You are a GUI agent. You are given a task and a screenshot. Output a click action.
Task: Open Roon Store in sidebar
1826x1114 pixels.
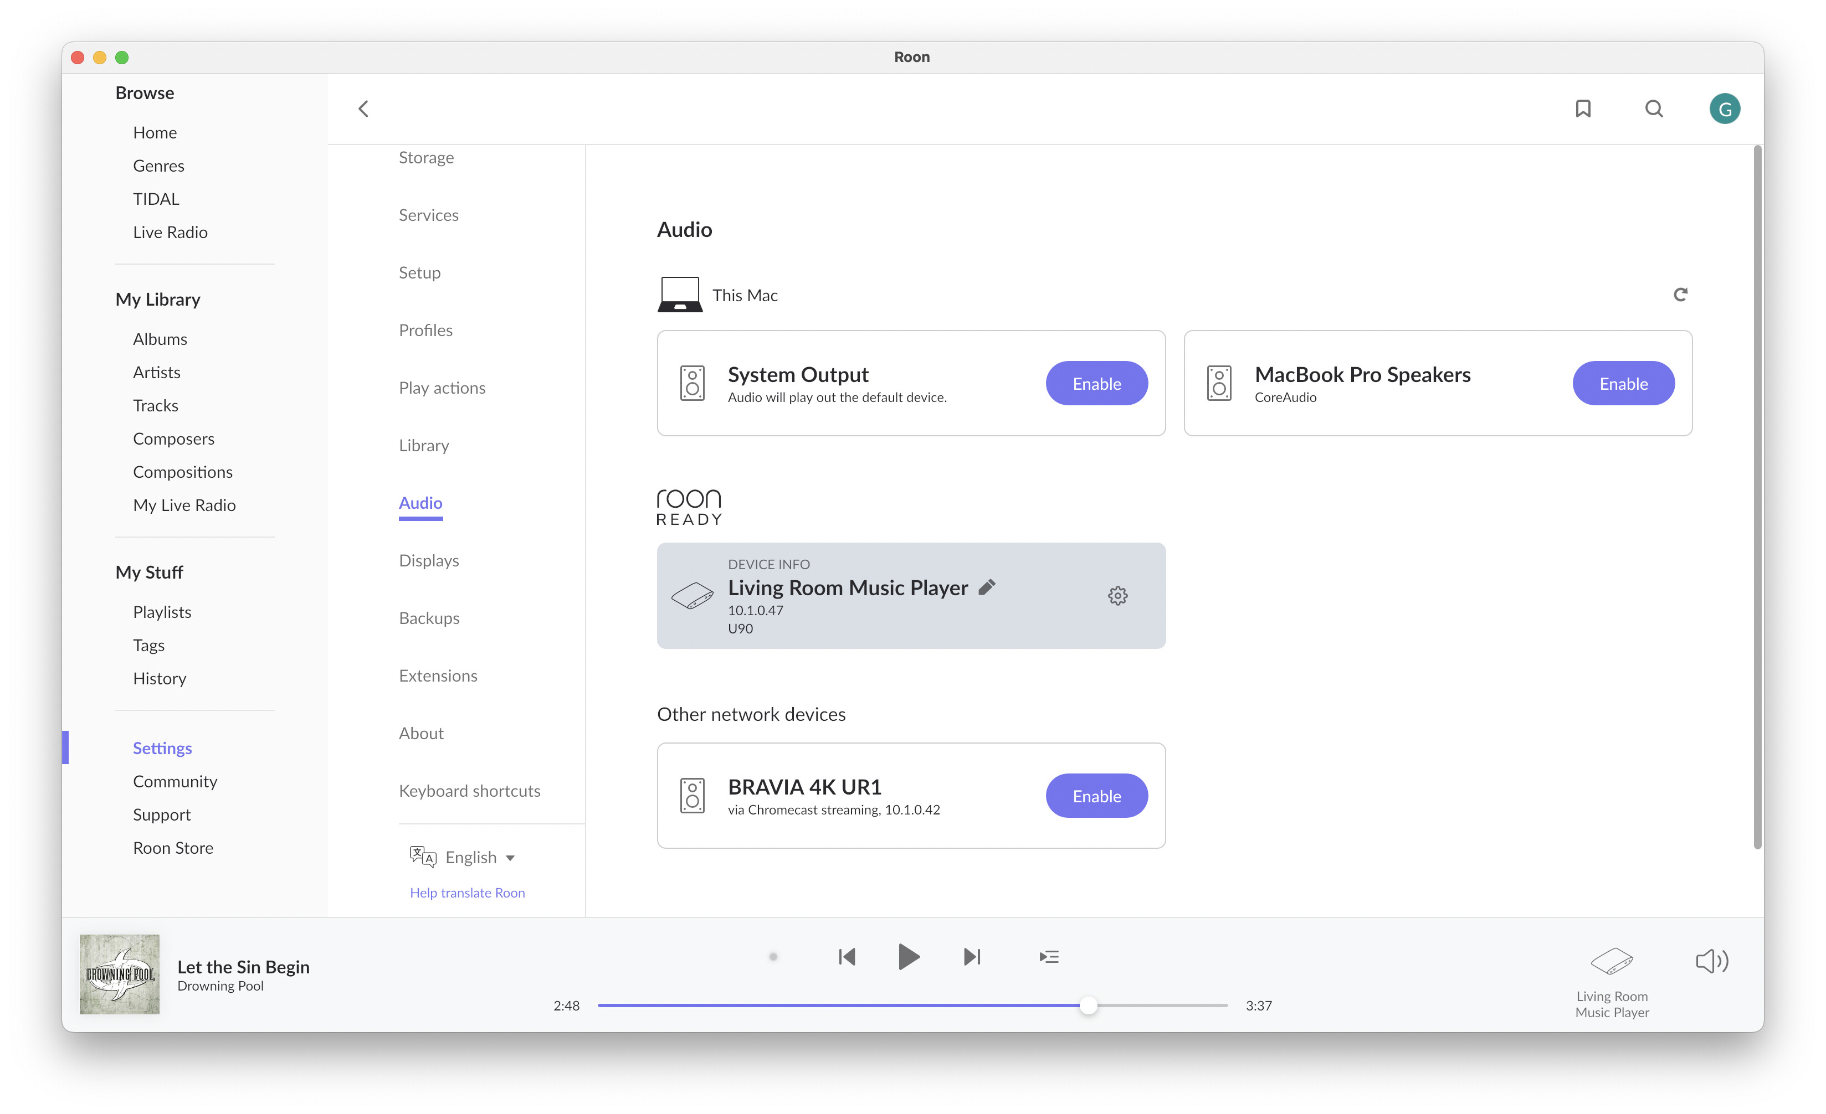[x=173, y=848]
